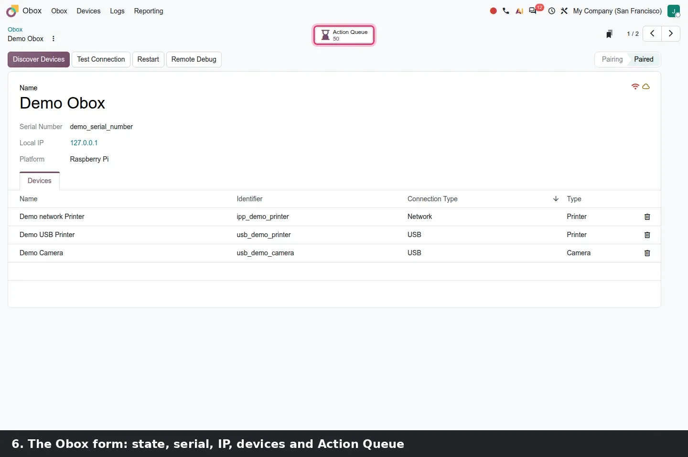
Task: Delete the Demo USB Printer row
Action: 647,235
